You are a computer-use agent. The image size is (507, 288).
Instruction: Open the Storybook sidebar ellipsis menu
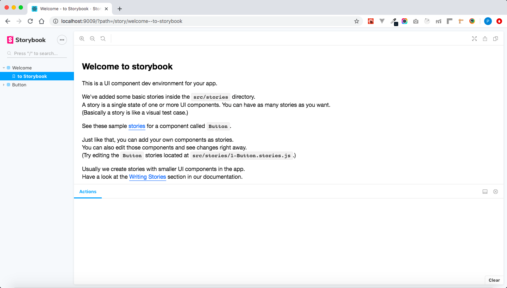pos(62,40)
